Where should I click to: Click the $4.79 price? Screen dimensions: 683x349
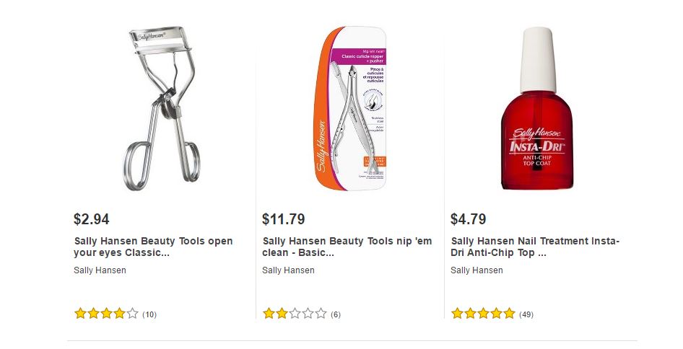(x=468, y=219)
